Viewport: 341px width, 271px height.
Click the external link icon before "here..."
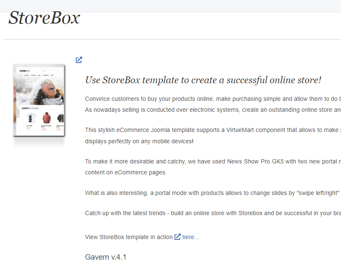[x=178, y=237]
